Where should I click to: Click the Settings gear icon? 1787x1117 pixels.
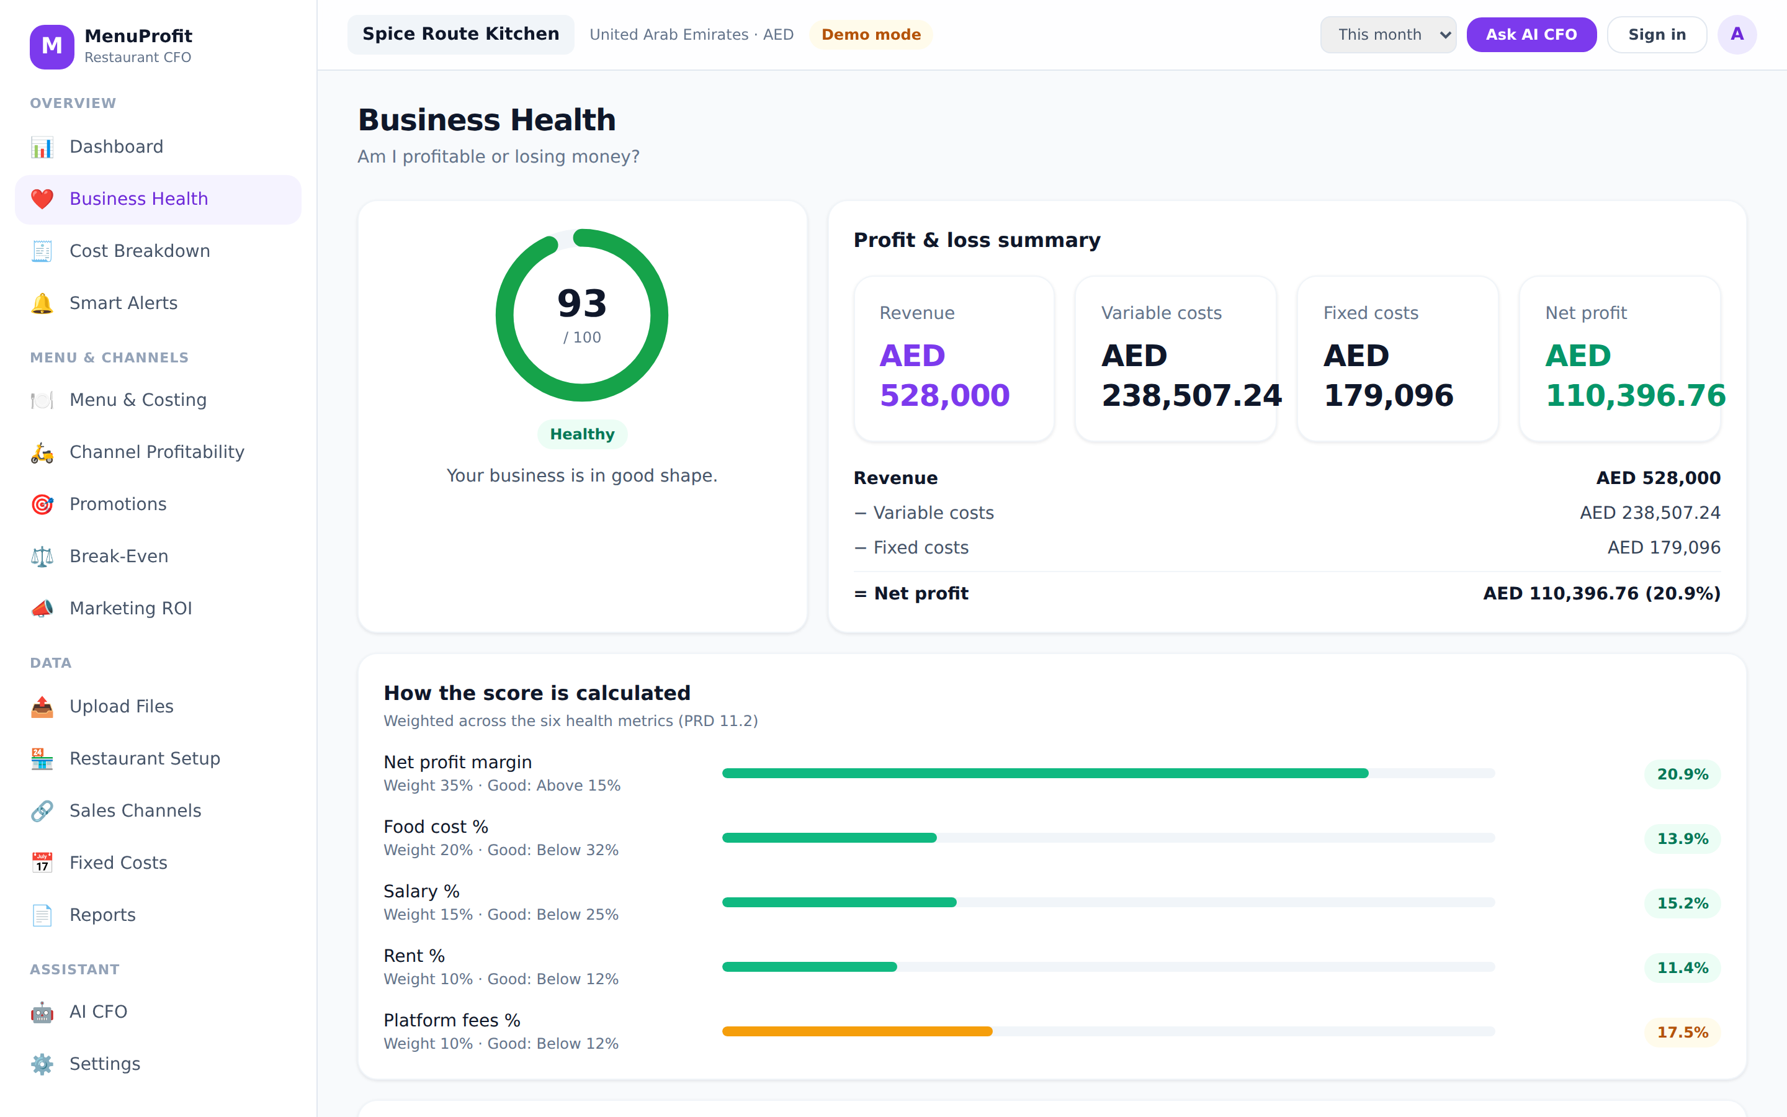pyautogui.click(x=42, y=1064)
